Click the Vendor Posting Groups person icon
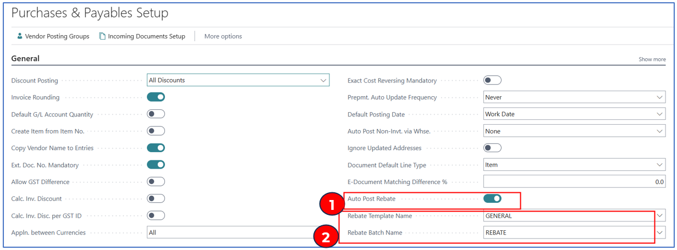This screenshot has height=250, width=677. click(20, 36)
